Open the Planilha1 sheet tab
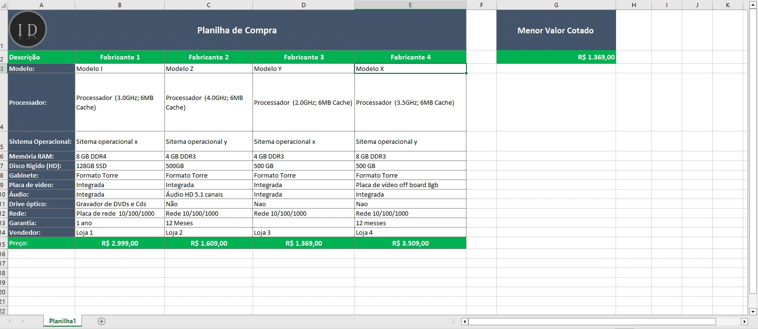The height and width of the screenshot is (329, 758). pos(62,321)
